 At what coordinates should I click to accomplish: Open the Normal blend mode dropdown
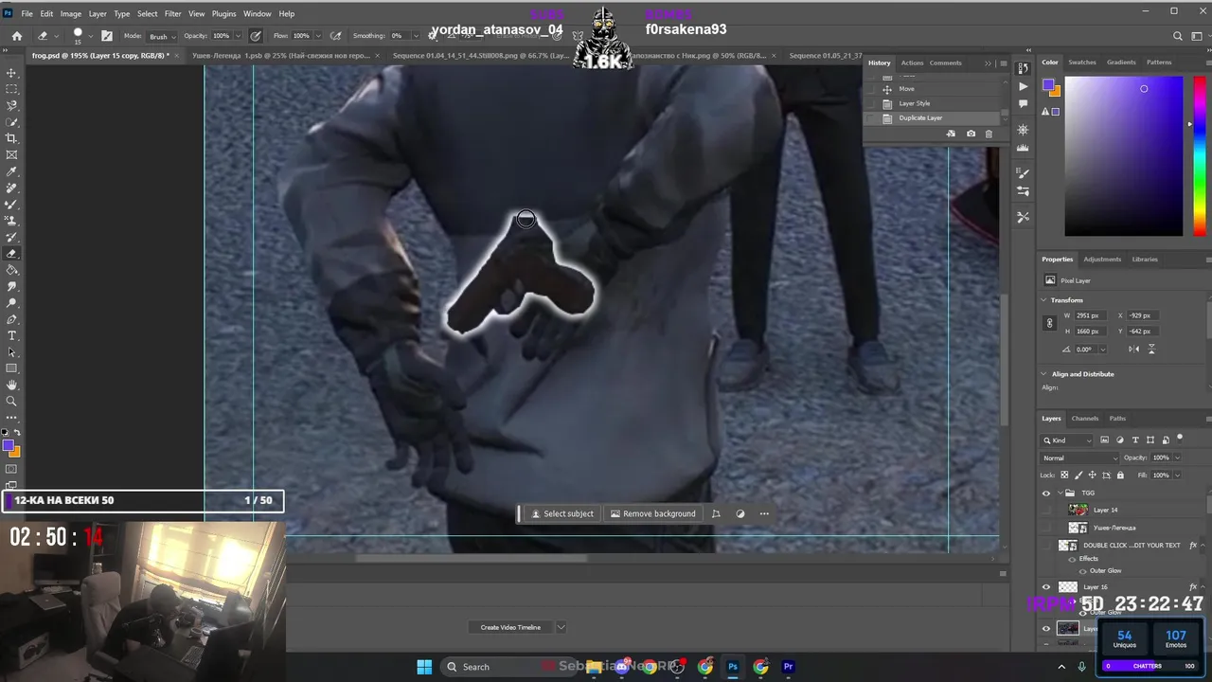pos(1078,458)
